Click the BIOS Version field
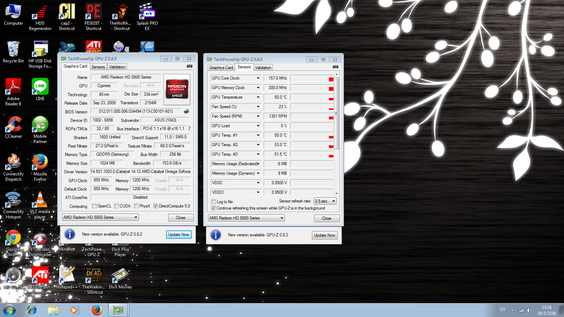The image size is (564, 317). (x=136, y=111)
